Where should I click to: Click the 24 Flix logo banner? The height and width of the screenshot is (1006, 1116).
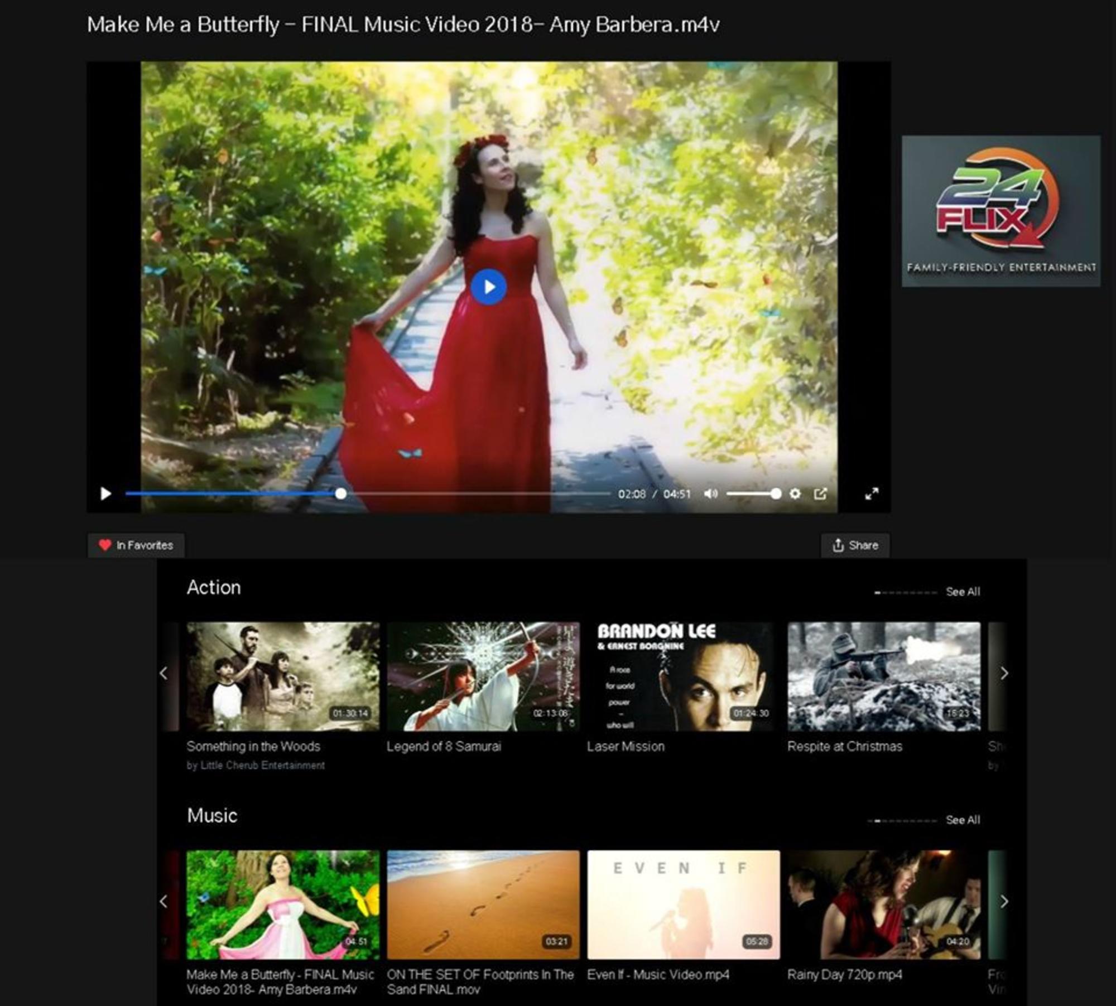pos(1001,211)
